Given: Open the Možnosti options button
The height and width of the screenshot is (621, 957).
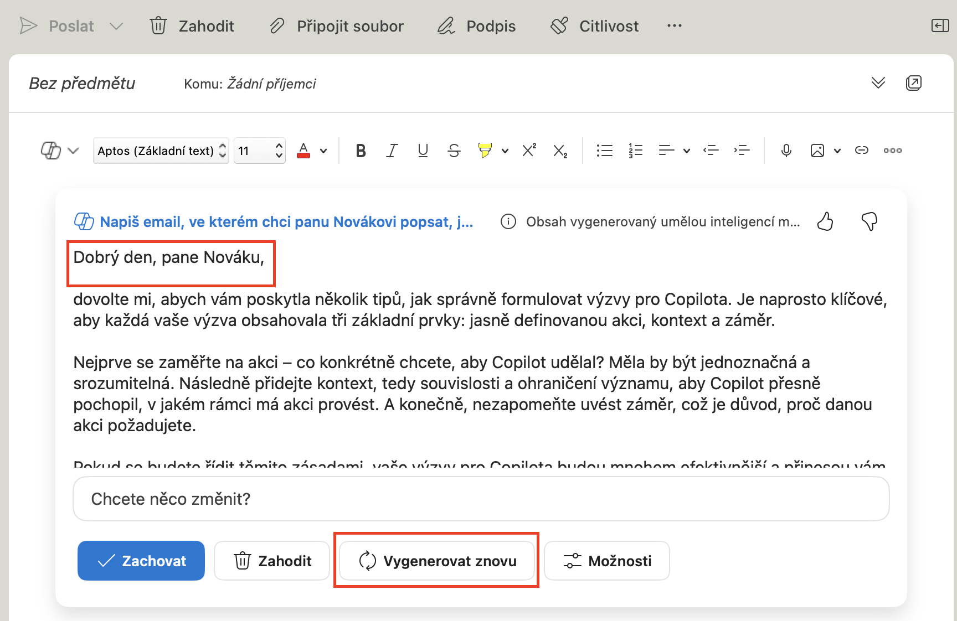Looking at the screenshot, I should pos(607,561).
